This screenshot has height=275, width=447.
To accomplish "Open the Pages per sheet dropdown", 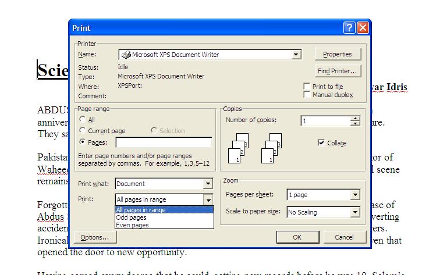I will click(355, 195).
